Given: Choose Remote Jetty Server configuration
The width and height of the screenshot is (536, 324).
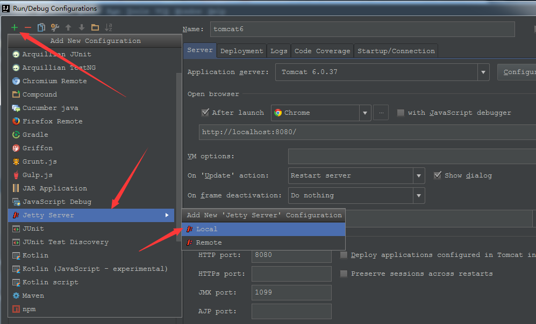Looking at the screenshot, I should 263,242.
